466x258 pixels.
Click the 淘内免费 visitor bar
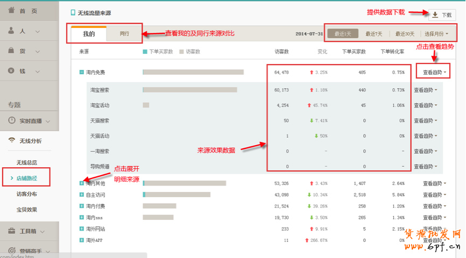193,72
